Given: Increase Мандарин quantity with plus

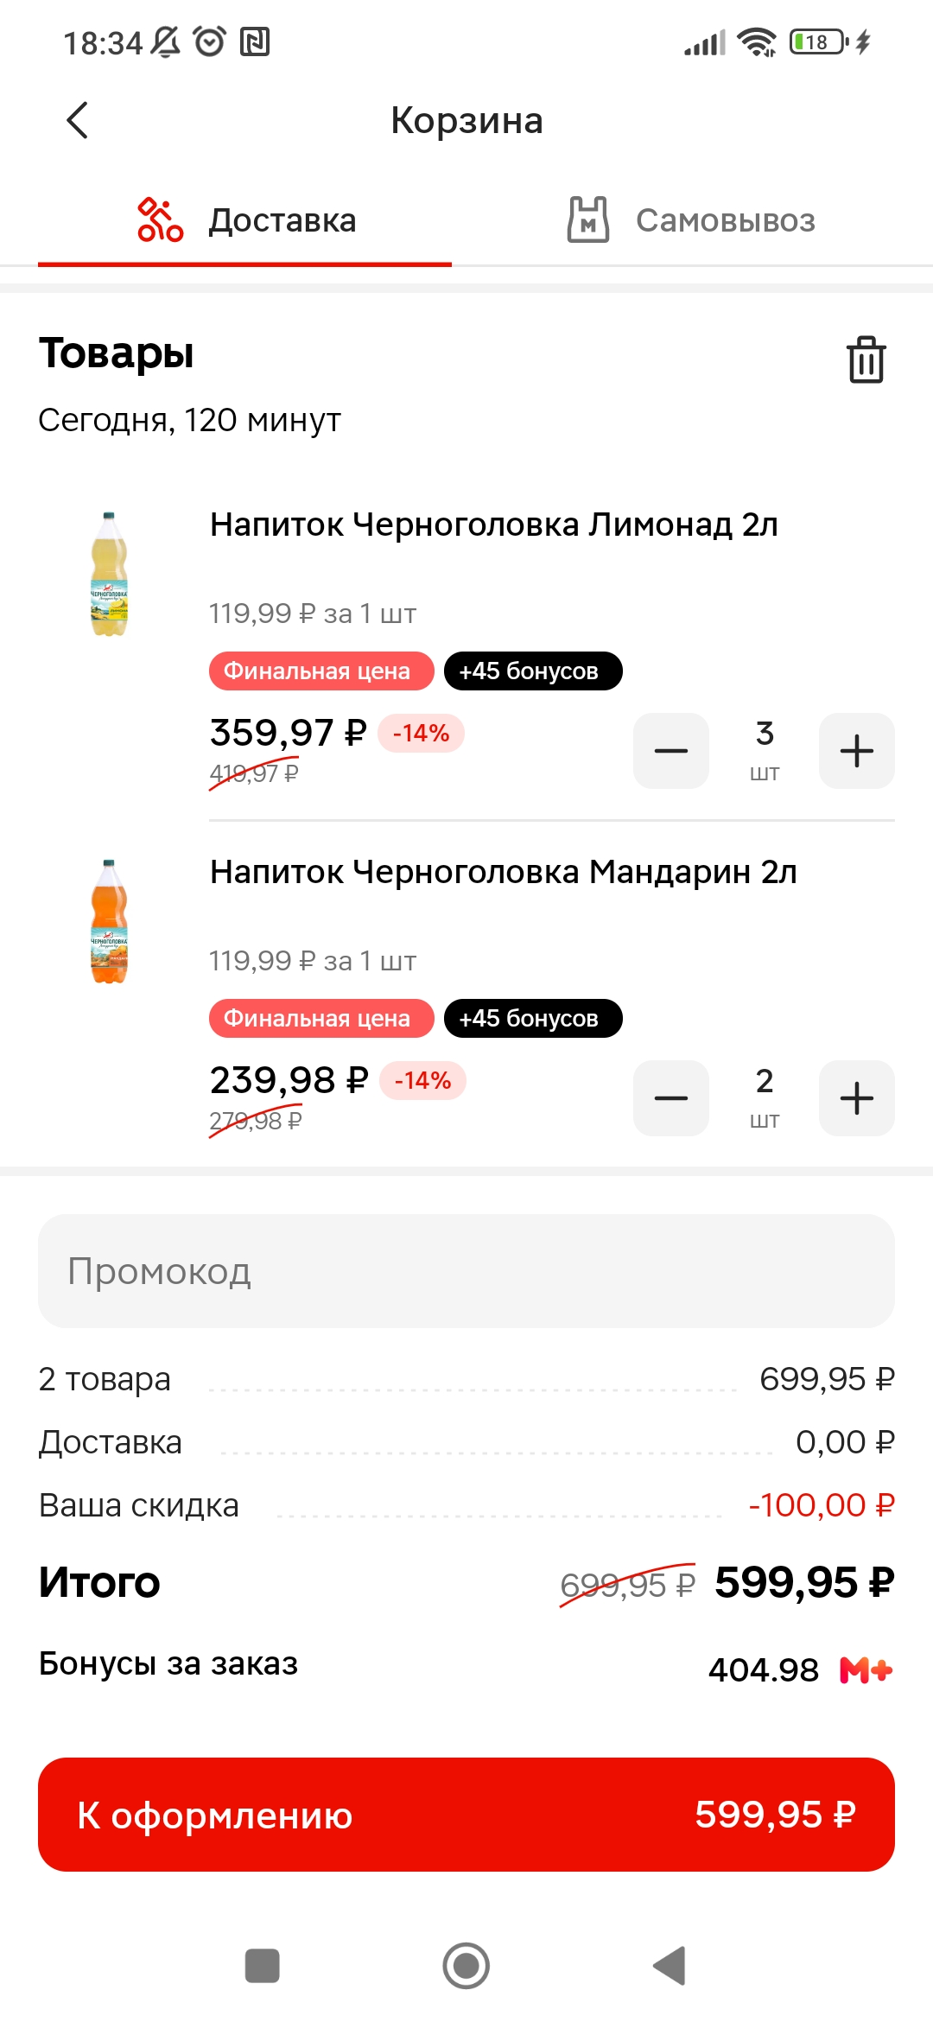Looking at the screenshot, I should [x=857, y=1098].
